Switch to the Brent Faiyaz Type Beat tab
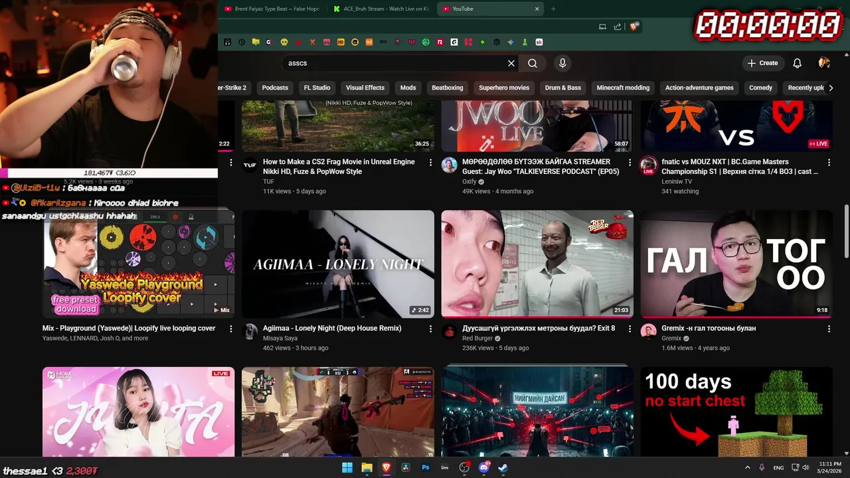 (272, 9)
